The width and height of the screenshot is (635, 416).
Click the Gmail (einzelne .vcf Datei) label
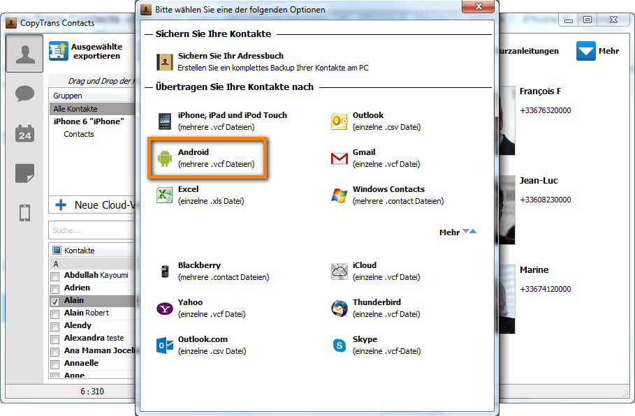[386, 158]
